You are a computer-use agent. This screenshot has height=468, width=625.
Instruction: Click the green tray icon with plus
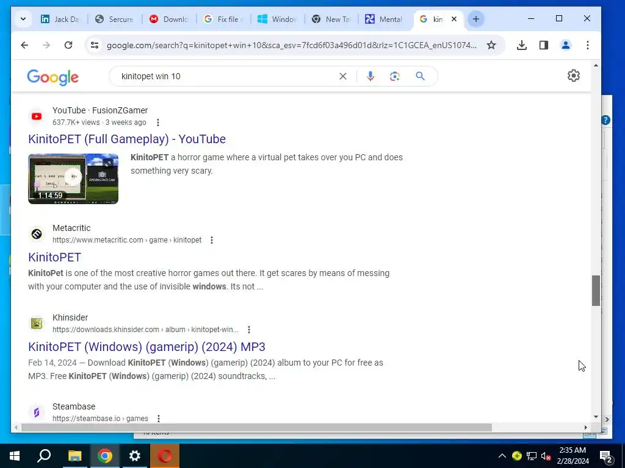517,456
